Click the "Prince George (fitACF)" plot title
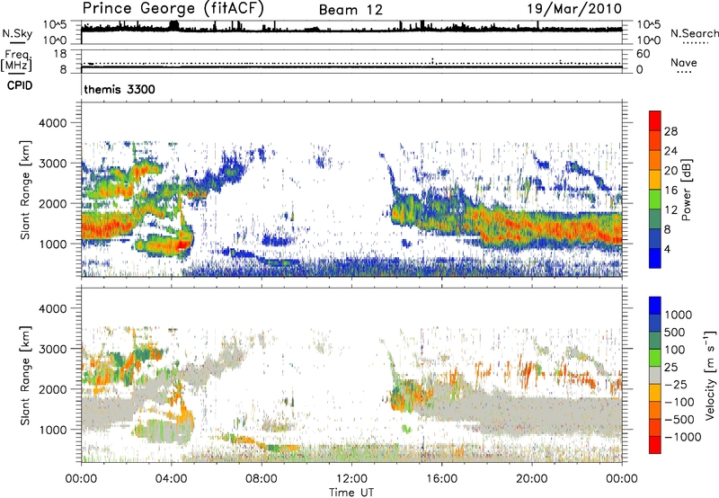The height and width of the screenshot is (498, 719). coord(173,9)
